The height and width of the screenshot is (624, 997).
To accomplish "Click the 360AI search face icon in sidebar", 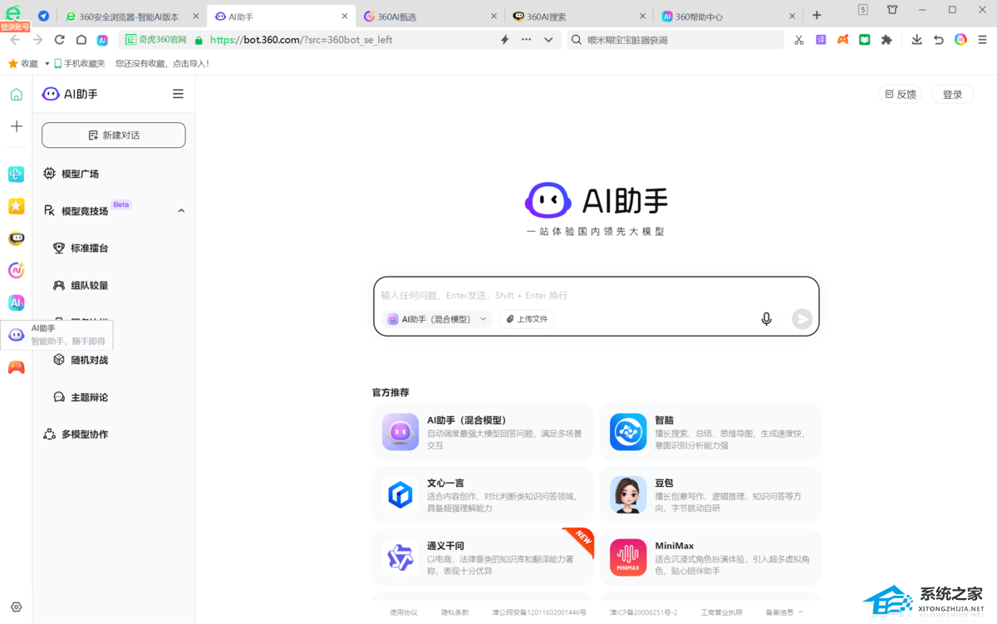I will point(16,238).
